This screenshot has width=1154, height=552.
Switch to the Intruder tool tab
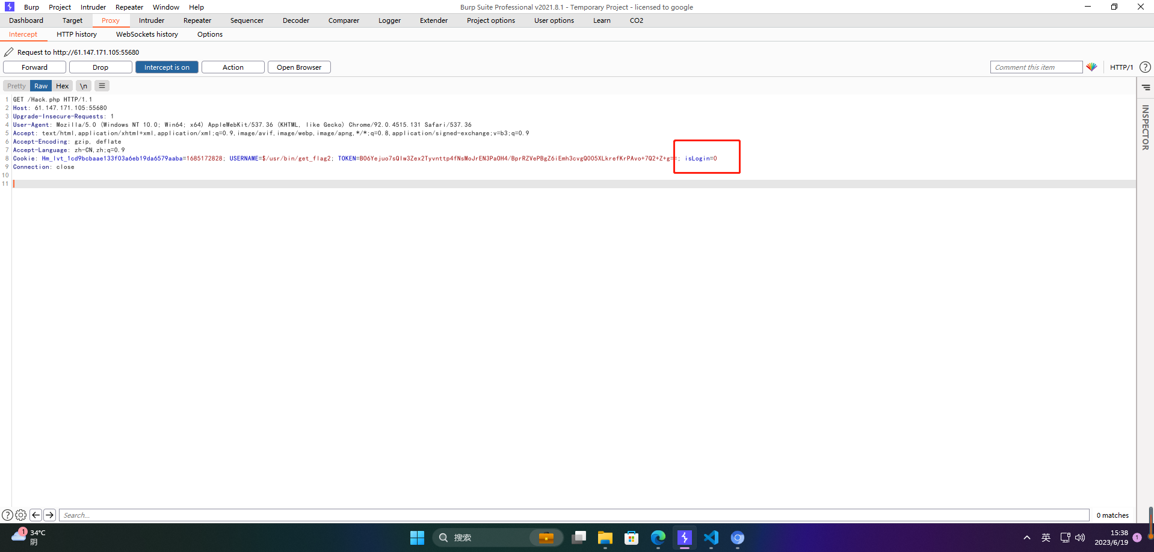[x=152, y=20]
